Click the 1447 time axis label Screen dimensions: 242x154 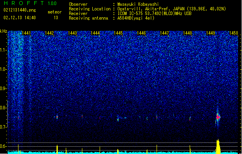(165, 33)
